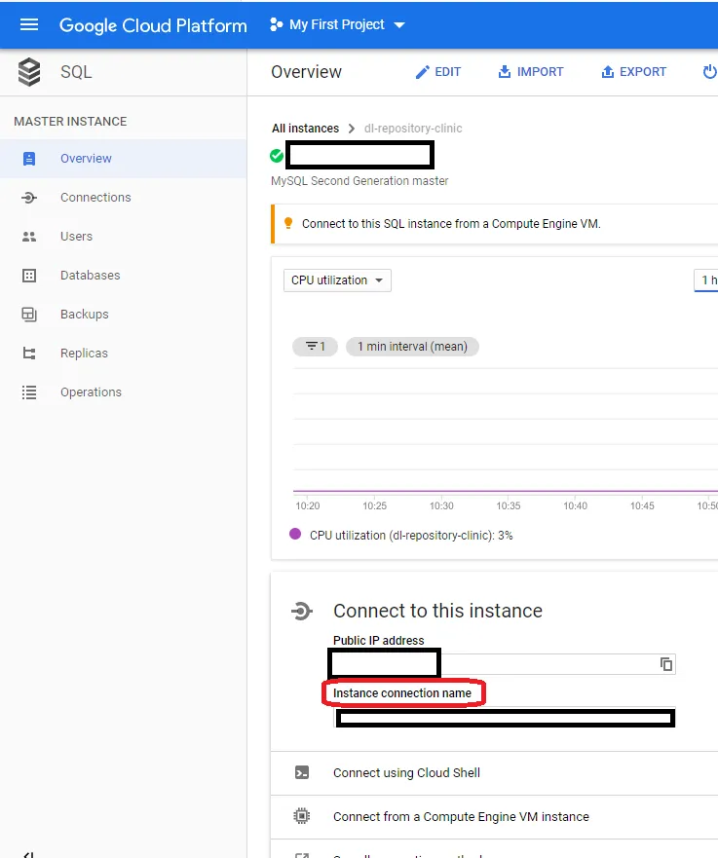This screenshot has width=718, height=858.
Task: Click the CPU utilization 3% legend text
Action: tap(411, 536)
